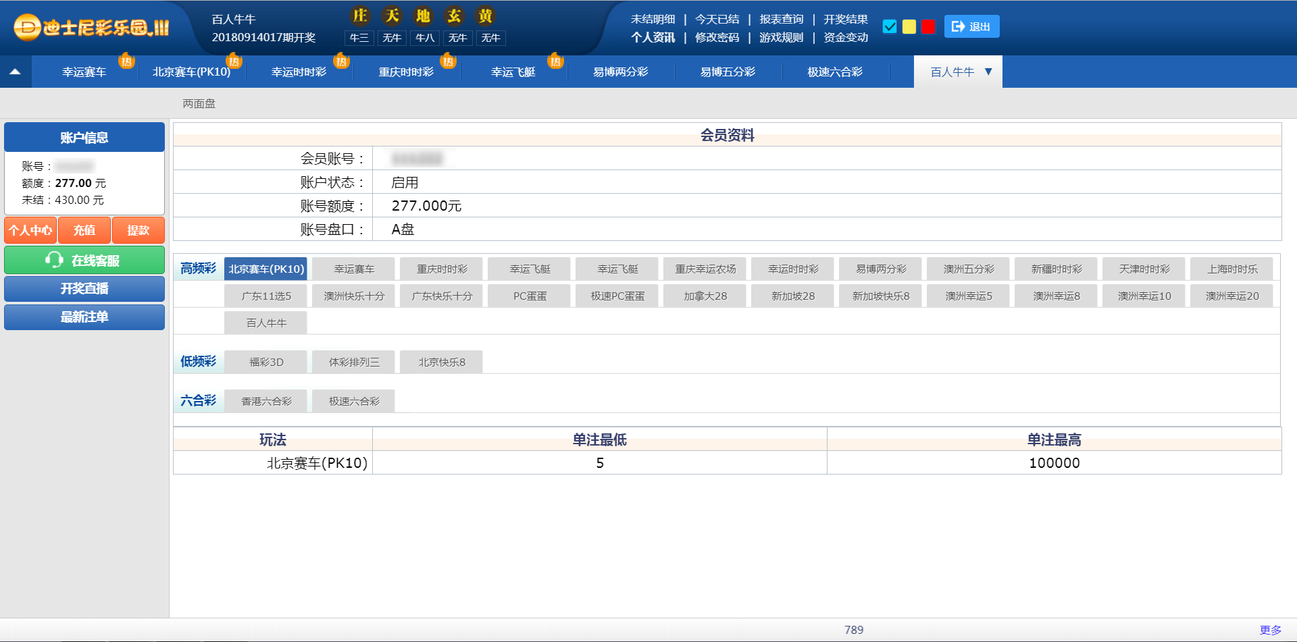Click the hot badge on 幸运赛车

pyautogui.click(x=126, y=61)
